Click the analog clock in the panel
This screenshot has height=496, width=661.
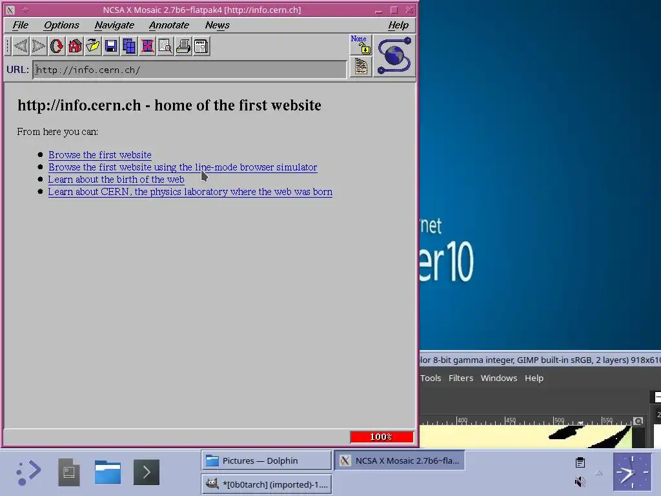[x=632, y=472]
